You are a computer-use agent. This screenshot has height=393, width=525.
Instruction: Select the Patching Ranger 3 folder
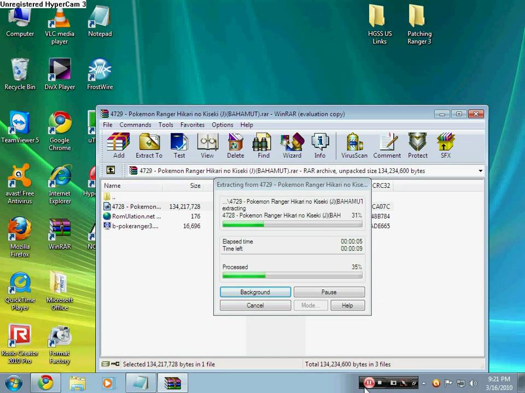(419, 25)
